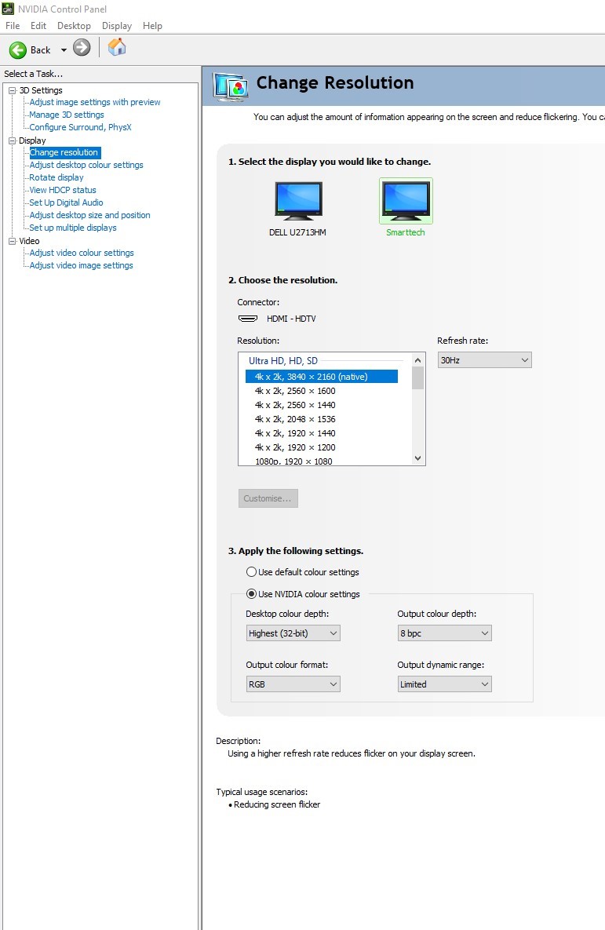
Task: Click the resolution list scroll up arrow
Action: [418, 360]
